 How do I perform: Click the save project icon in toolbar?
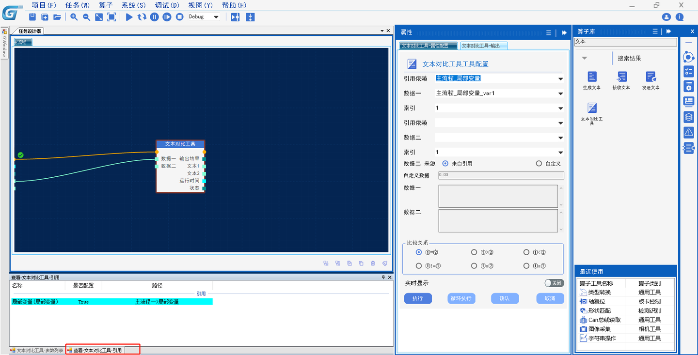(32, 17)
